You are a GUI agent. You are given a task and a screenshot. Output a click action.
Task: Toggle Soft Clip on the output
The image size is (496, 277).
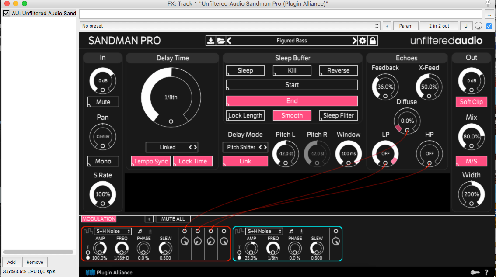tap(472, 102)
